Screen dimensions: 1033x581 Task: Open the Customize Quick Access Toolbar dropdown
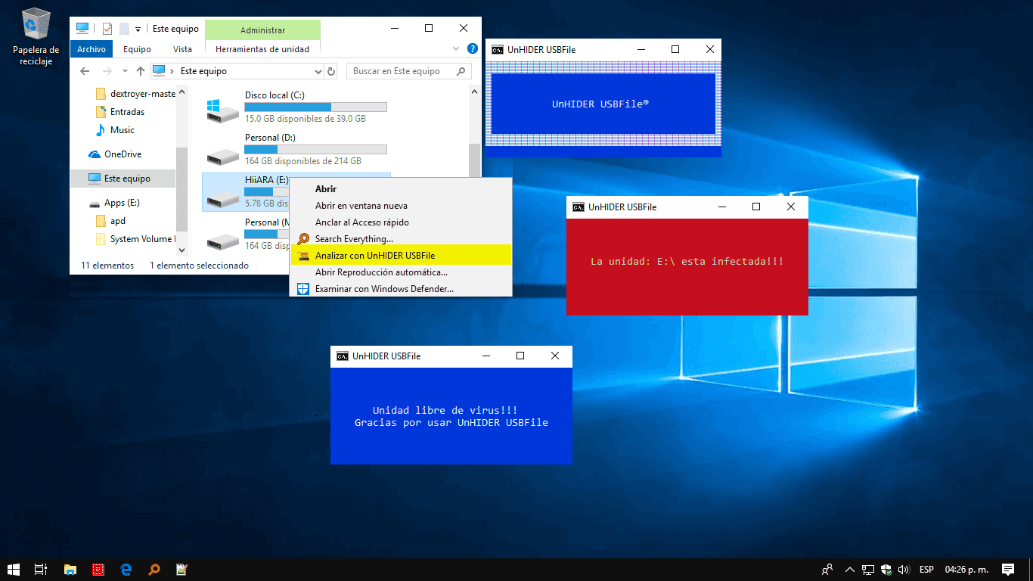point(138,30)
